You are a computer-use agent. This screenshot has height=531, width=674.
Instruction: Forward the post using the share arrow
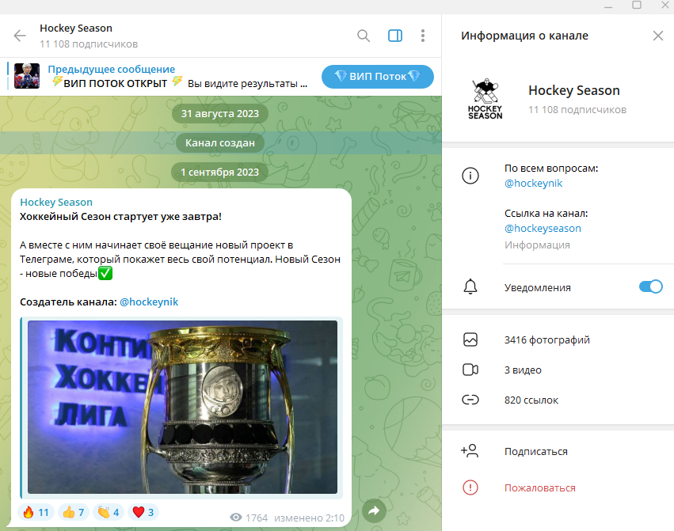coord(374,510)
